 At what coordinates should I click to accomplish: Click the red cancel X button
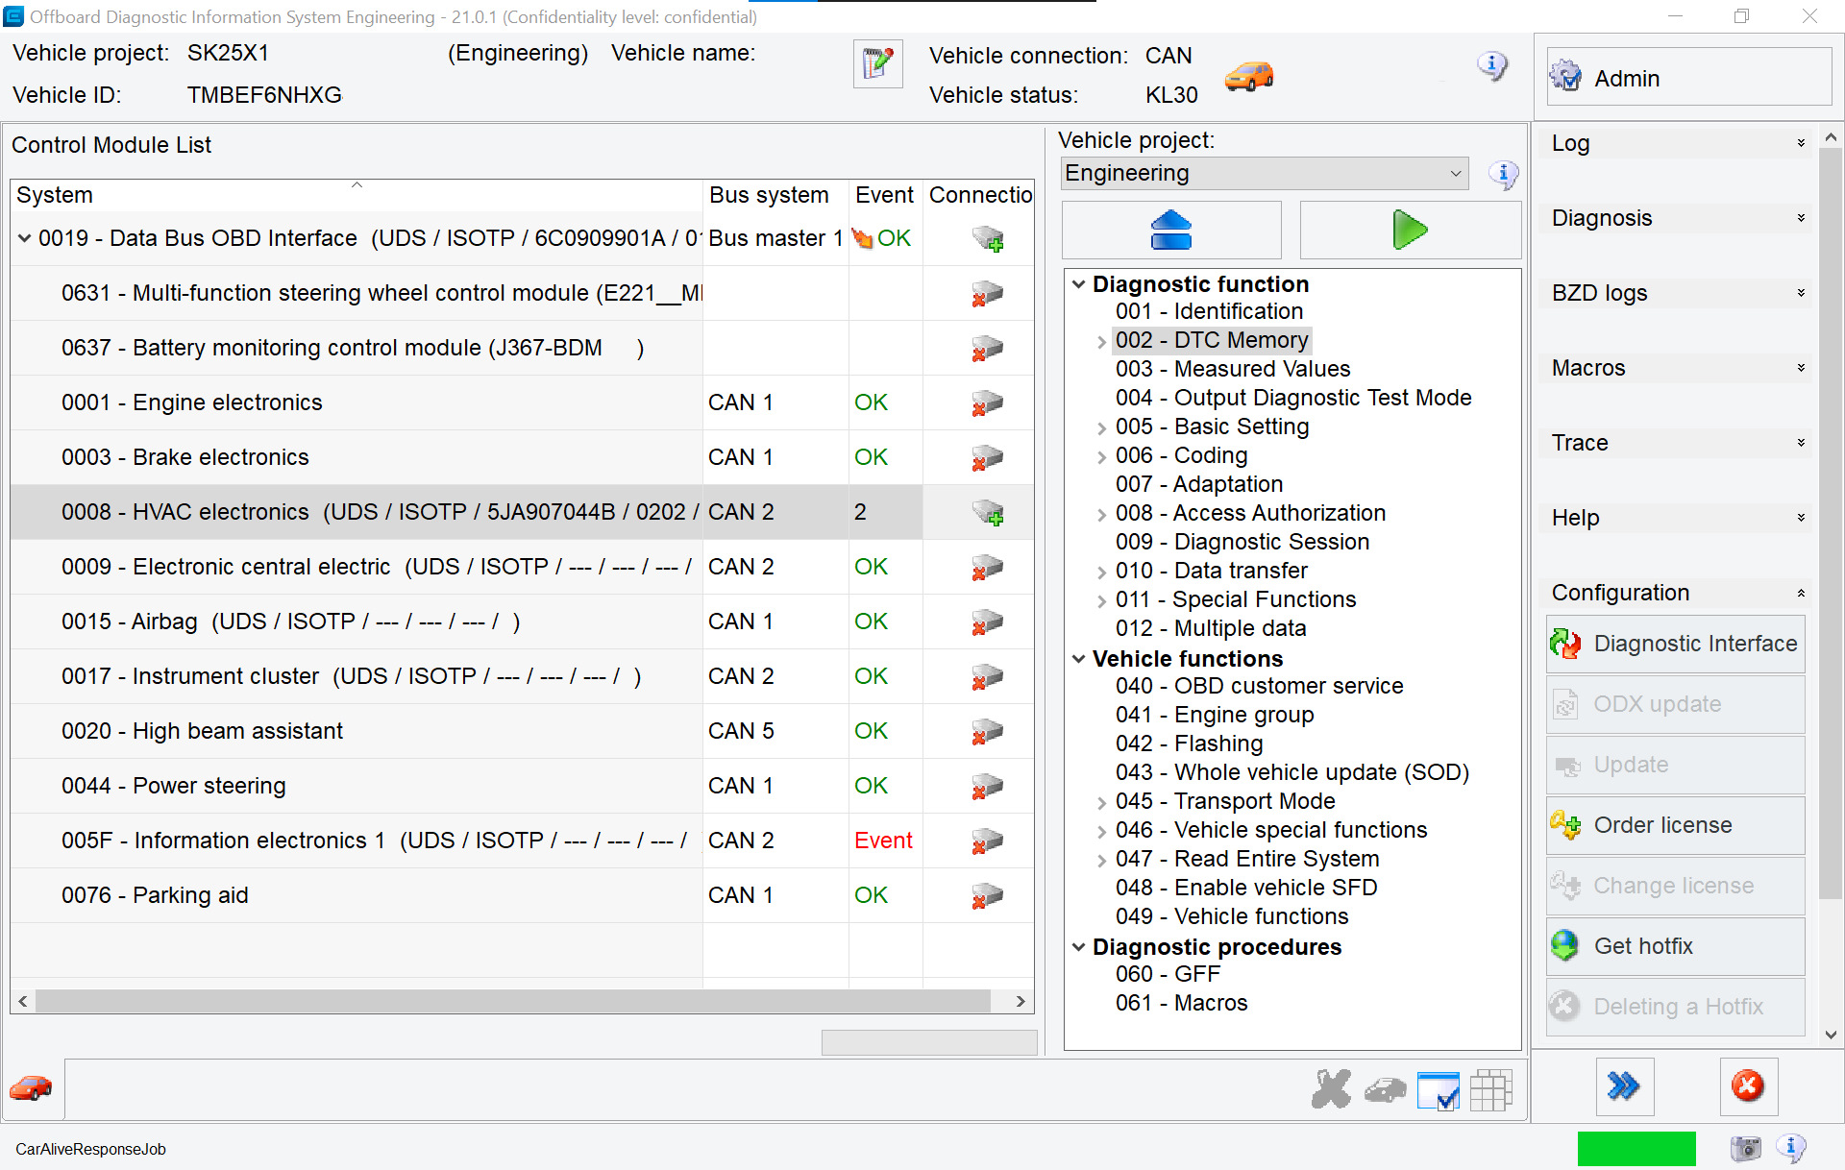(1748, 1086)
